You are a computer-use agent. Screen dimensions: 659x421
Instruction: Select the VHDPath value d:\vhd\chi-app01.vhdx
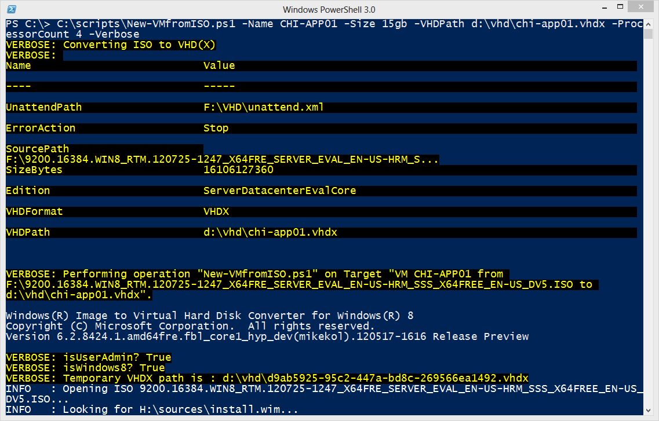click(270, 232)
